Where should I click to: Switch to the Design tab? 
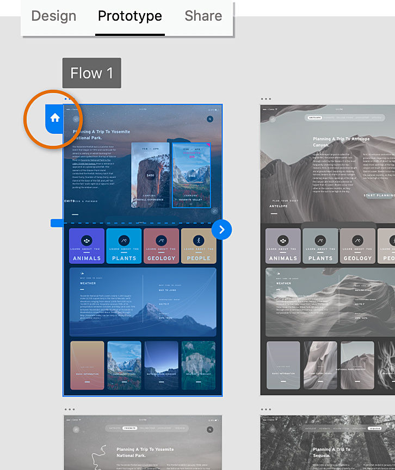pos(54,16)
